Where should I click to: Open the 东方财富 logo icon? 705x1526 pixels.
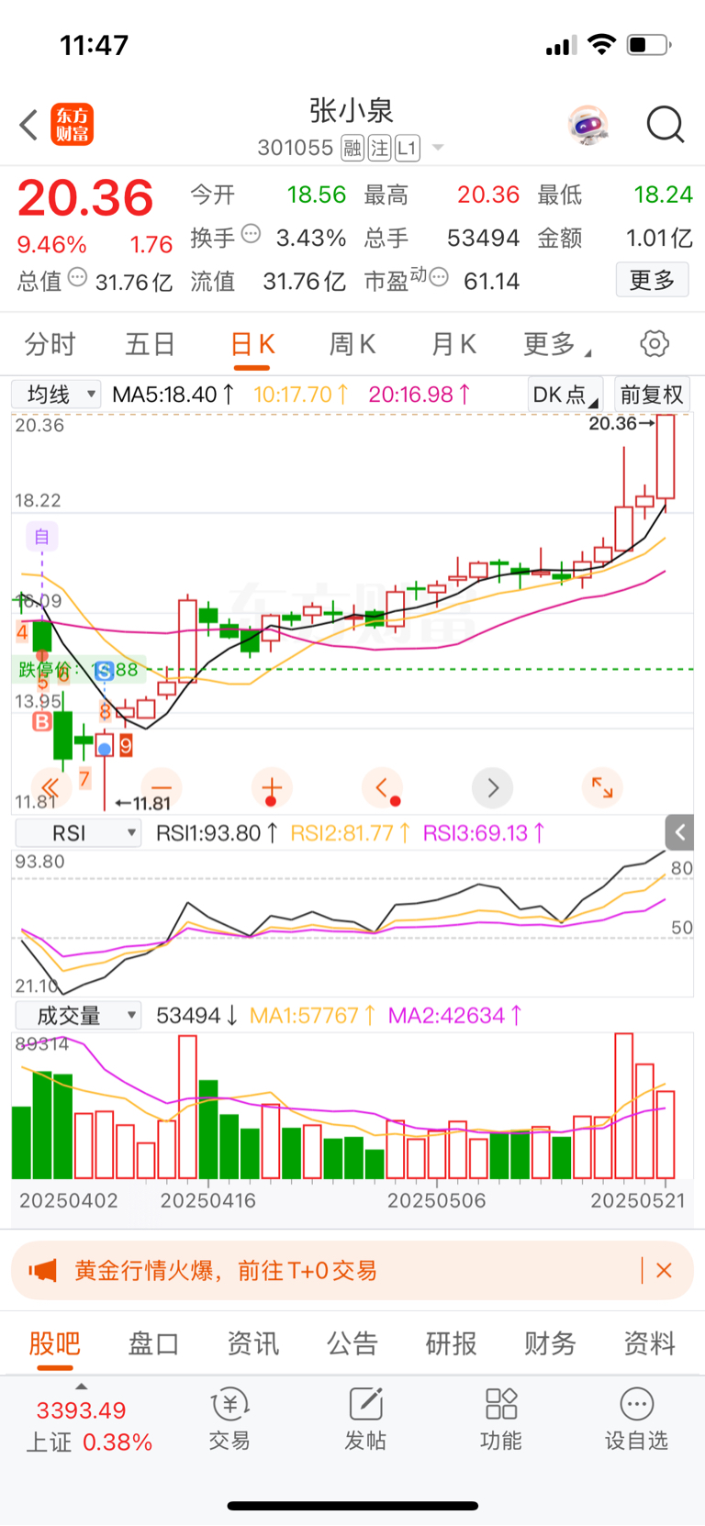click(72, 125)
